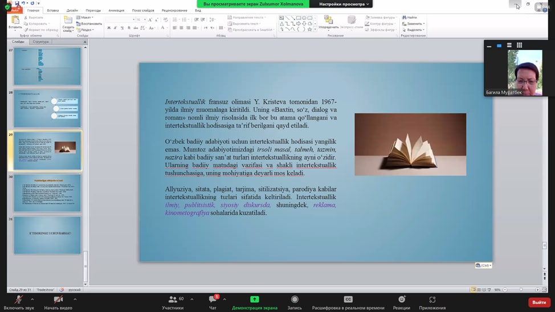
Task: Select slide 30 thumbnail
Action: pos(47,193)
